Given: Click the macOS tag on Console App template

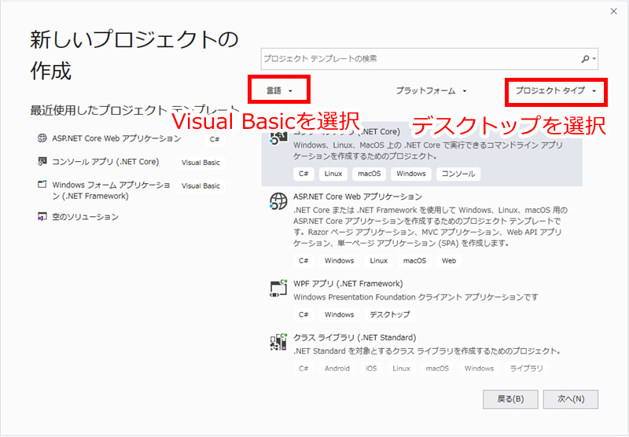Looking at the screenshot, I should [x=369, y=174].
